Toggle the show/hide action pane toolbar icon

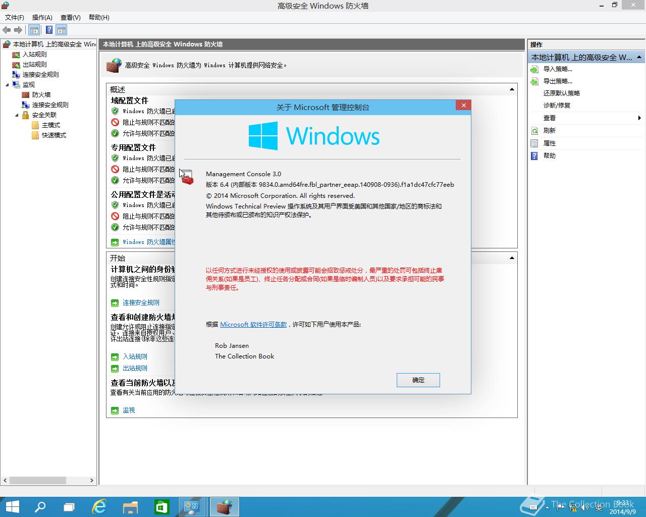pyautogui.click(x=62, y=30)
